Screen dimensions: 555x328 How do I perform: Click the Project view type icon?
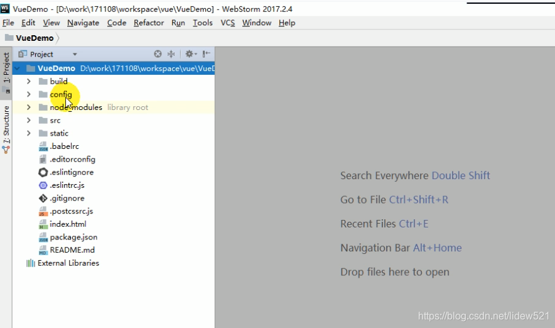click(x=23, y=54)
